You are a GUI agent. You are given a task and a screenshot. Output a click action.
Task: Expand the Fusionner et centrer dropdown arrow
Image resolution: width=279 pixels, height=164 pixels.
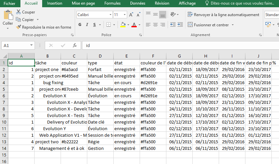[x=233, y=25]
